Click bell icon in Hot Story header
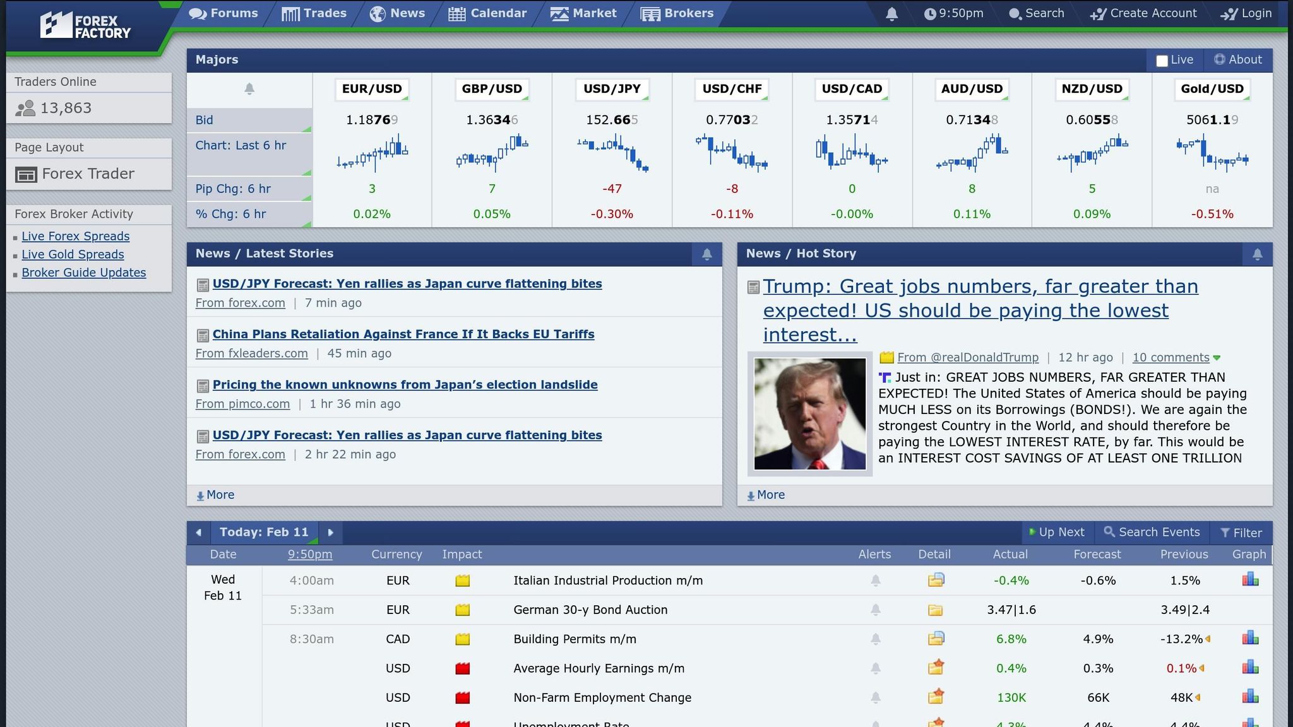Image resolution: width=1293 pixels, height=727 pixels. click(x=1257, y=254)
